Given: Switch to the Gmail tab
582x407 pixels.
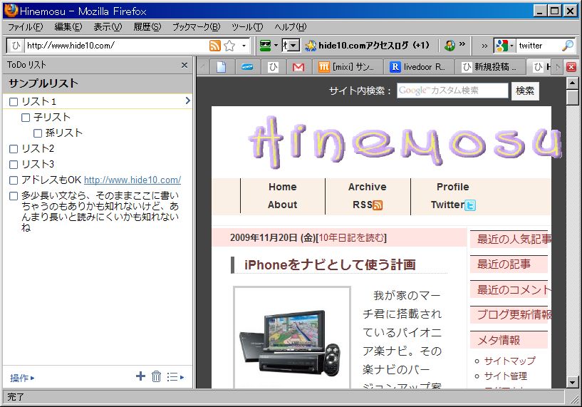Looking at the screenshot, I should point(298,67).
